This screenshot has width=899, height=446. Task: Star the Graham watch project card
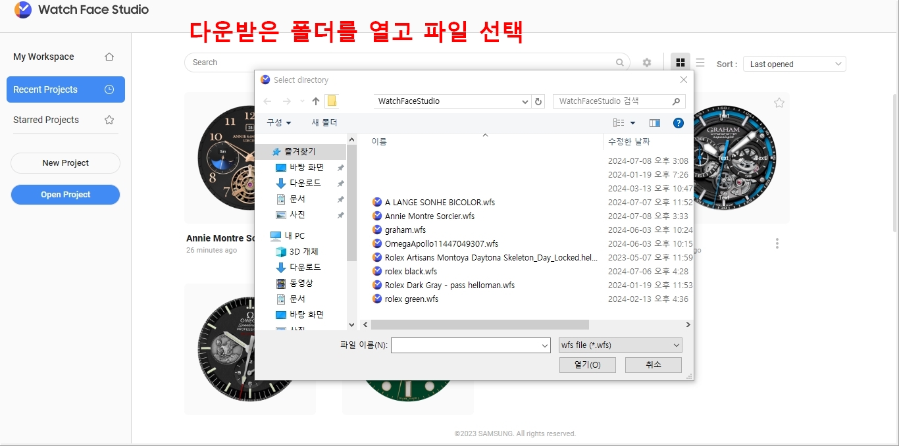(779, 103)
